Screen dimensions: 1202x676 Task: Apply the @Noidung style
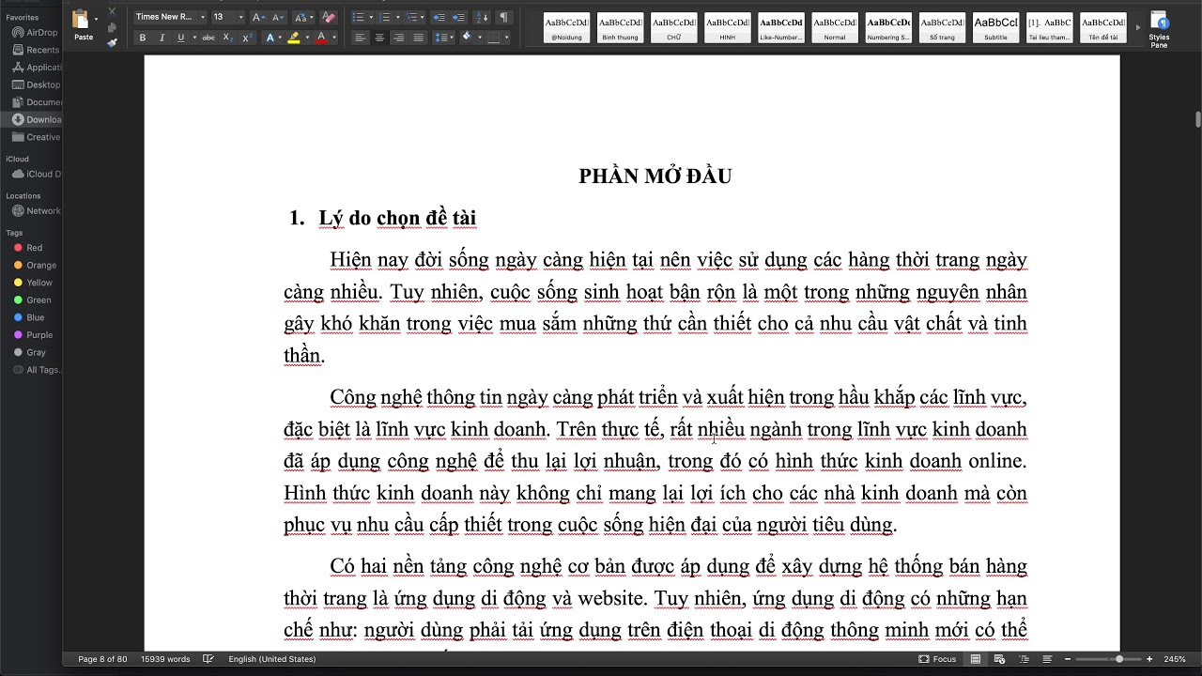(x=566, y=27)
